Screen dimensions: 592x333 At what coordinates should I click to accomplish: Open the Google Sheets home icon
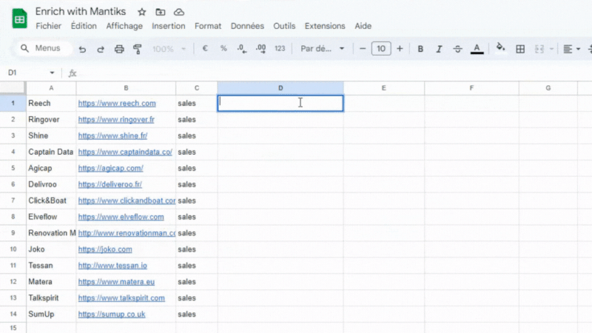19,18
